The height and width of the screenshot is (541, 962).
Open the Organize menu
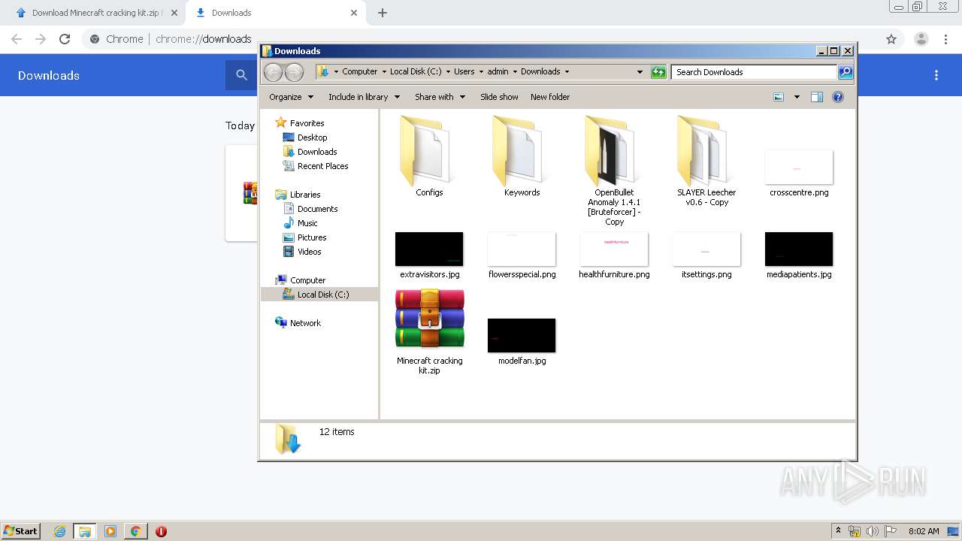click(291, 97)
